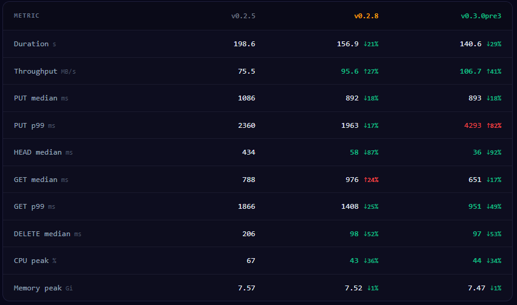This screenshot has width=517, height=305.
Task: Select the GET p99 row label
Action: [29, 206]
